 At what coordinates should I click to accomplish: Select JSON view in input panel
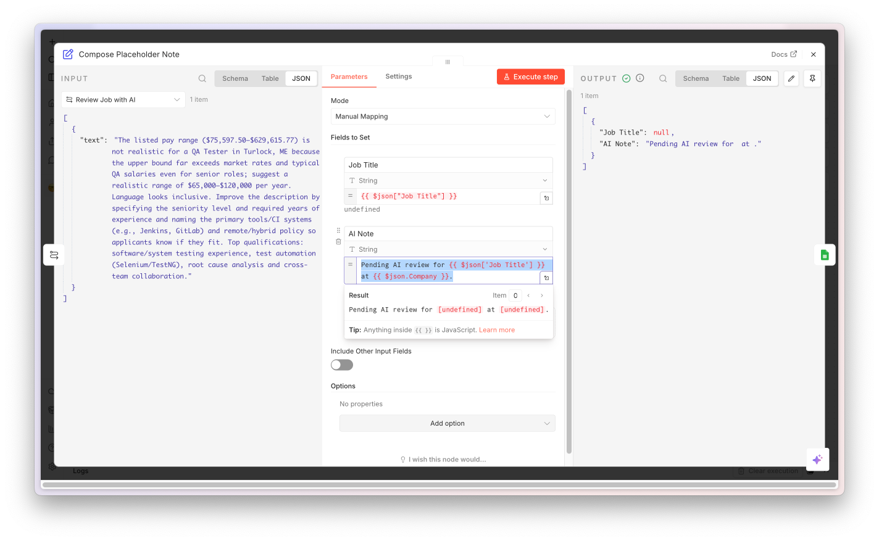301,78
